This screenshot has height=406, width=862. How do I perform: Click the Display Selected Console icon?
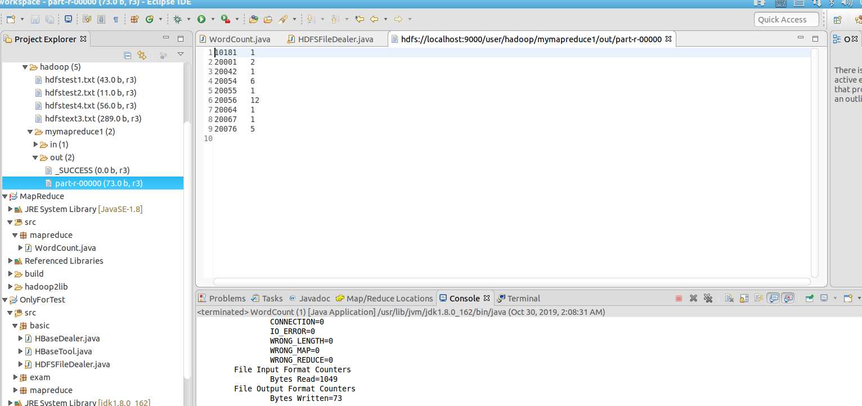tap(824, 299)
